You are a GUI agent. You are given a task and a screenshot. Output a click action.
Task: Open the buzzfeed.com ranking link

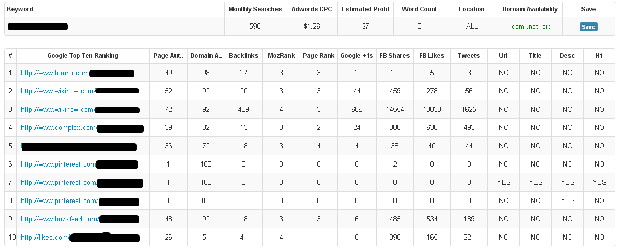tap(80, 219)
